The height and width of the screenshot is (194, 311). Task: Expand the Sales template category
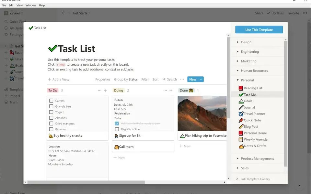237,168
